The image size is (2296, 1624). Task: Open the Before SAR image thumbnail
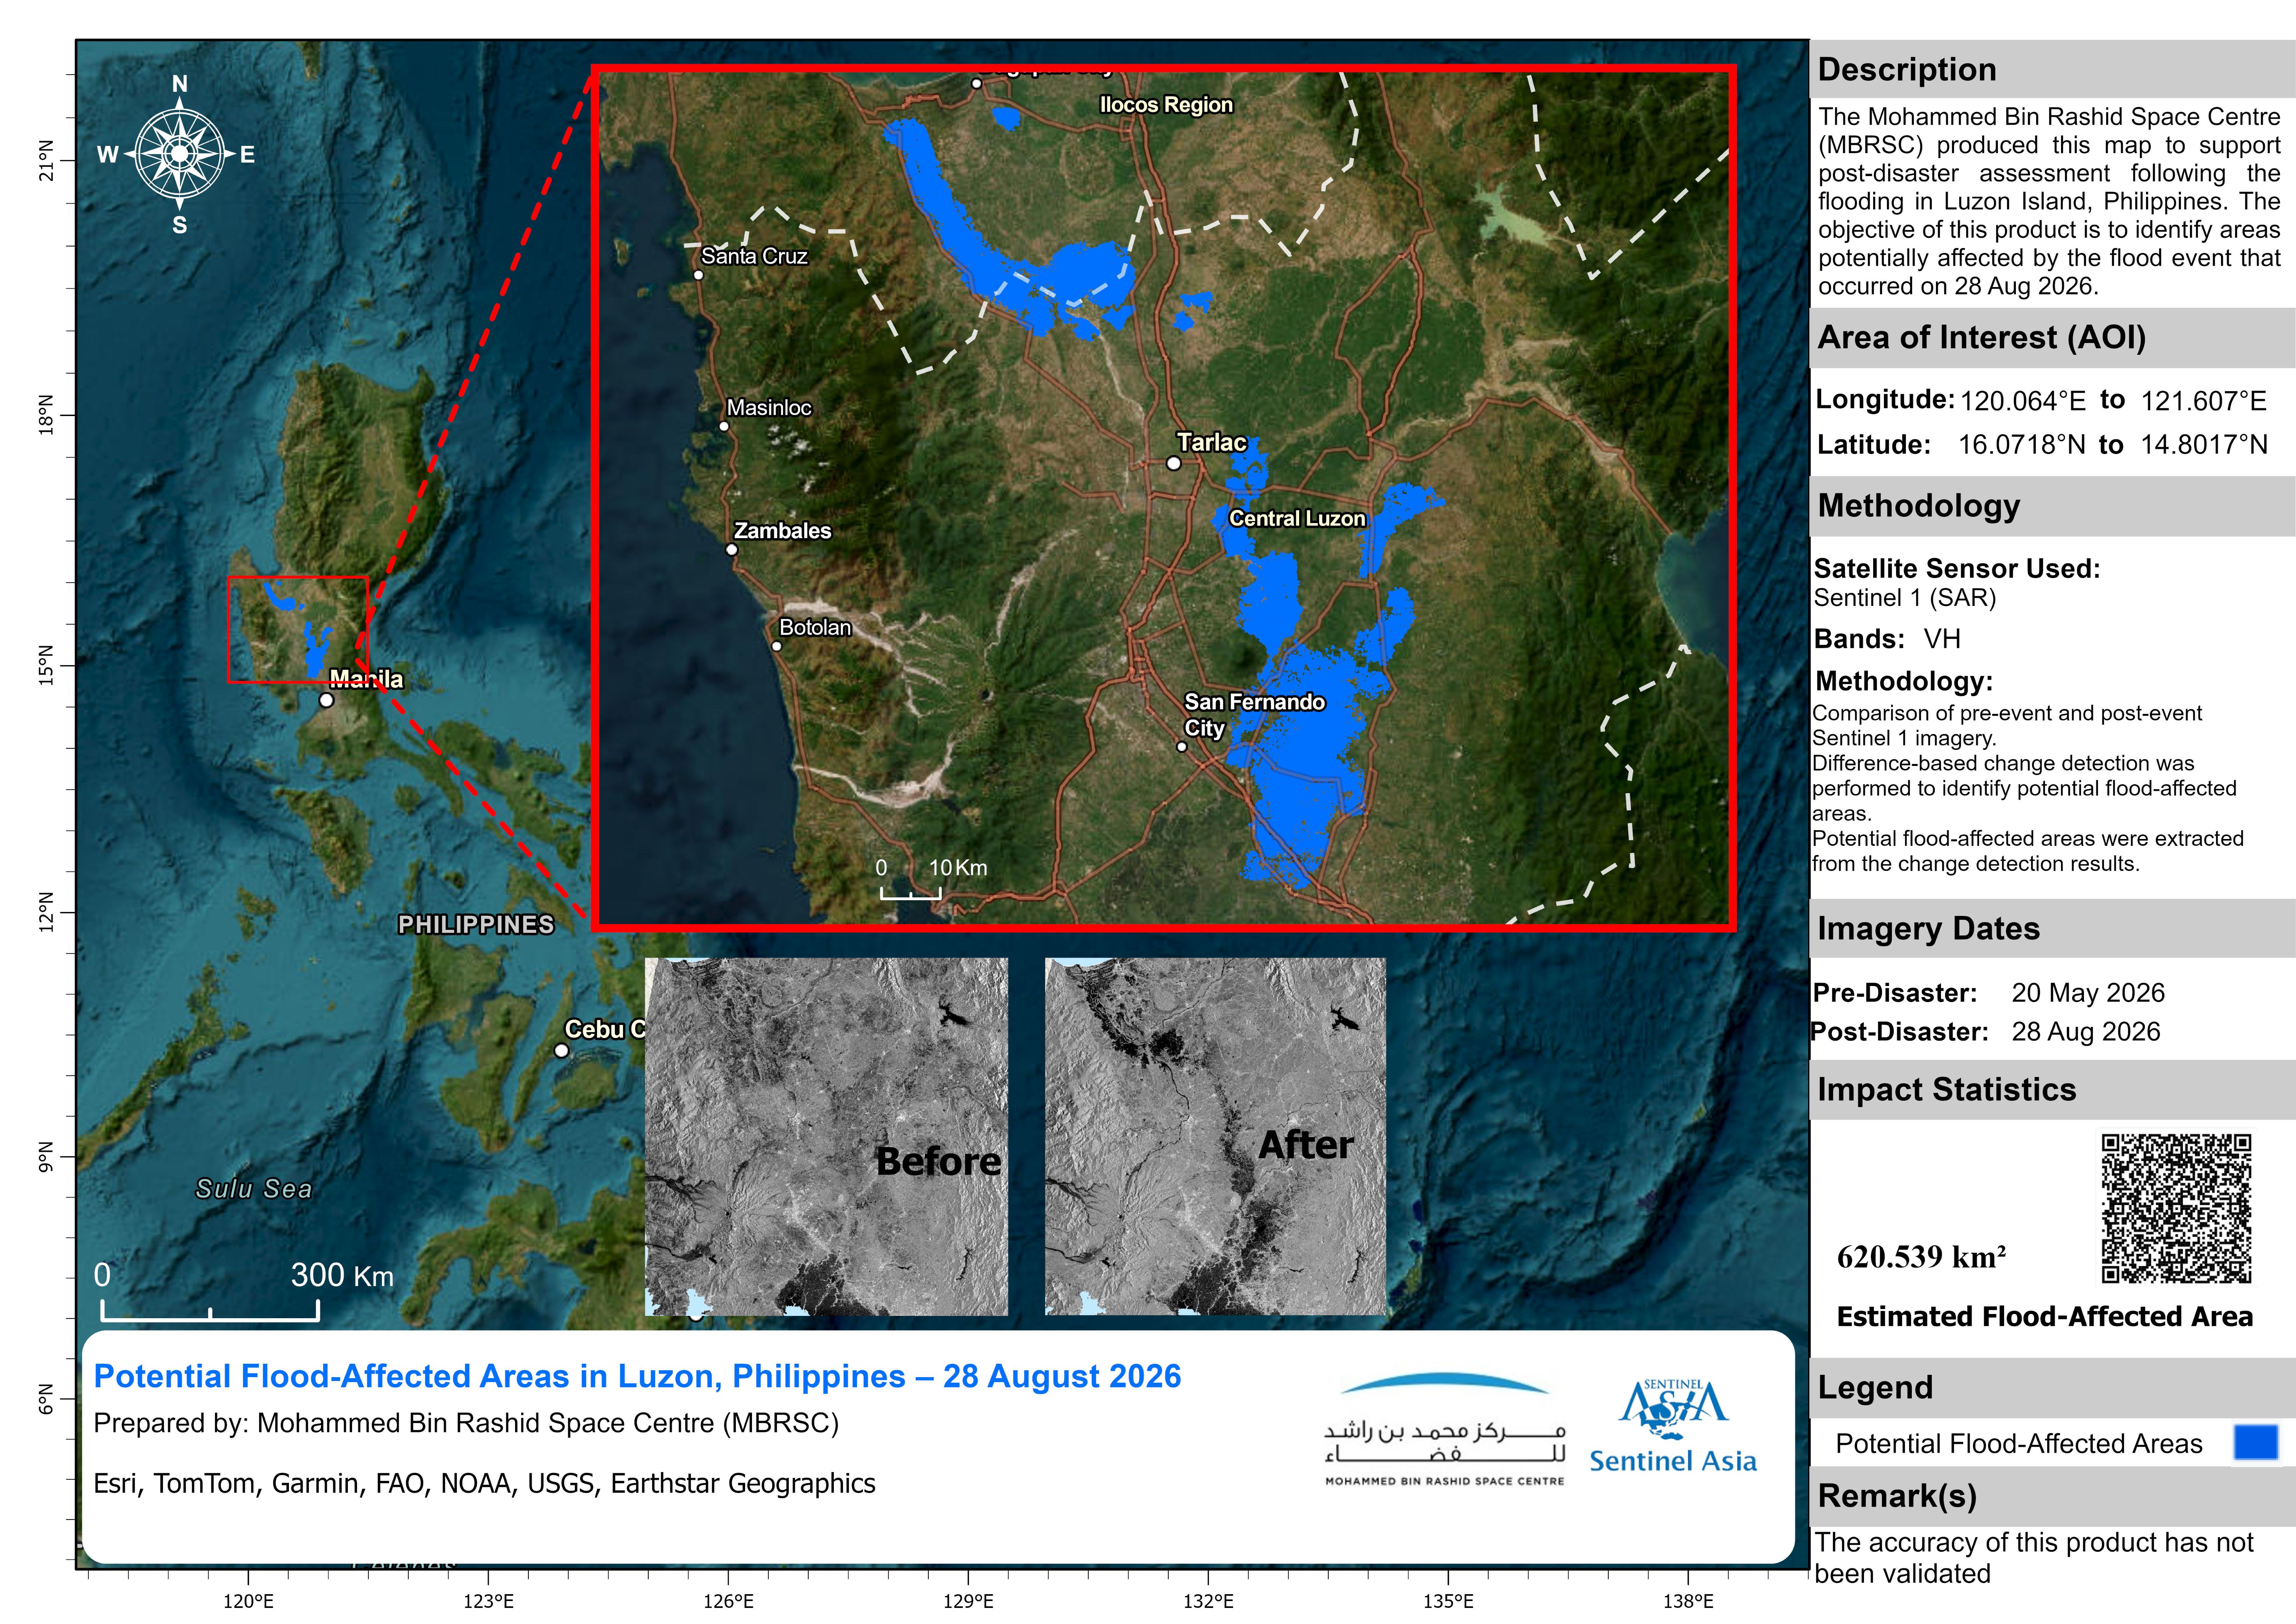pyautogui.click(x=826, y=1136)
